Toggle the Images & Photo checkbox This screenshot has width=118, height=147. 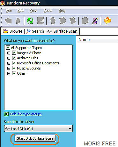14,53
